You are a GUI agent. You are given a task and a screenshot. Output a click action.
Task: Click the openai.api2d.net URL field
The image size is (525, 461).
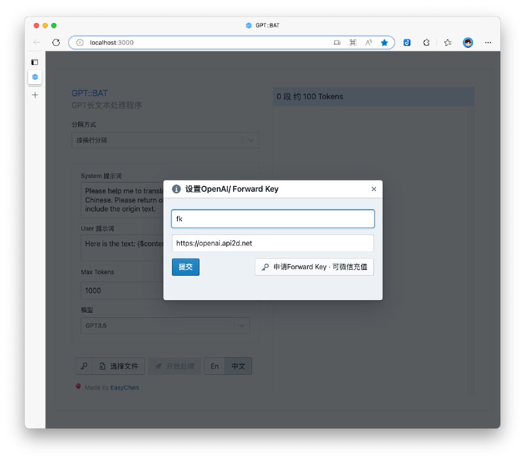tap(272, 243)
